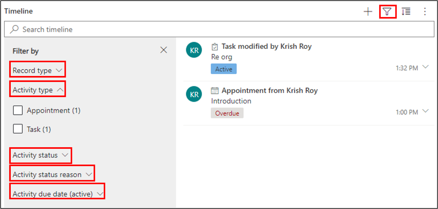
Task: Click the expand all records icon
Action: pos(406,12)
